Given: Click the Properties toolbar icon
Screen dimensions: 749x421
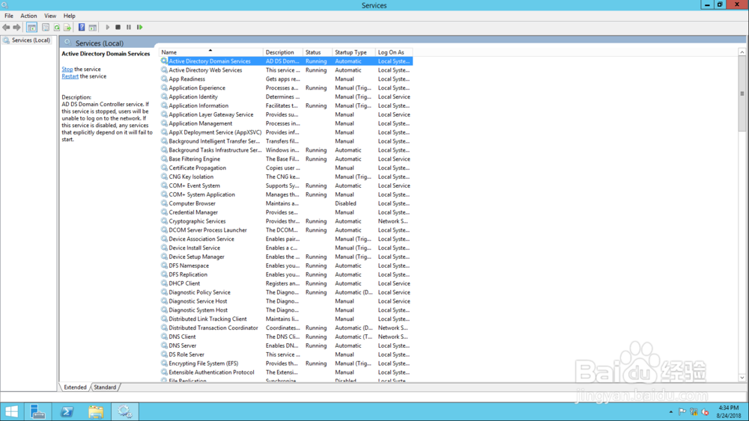Looking at the screenshot, I should [46, 27].
